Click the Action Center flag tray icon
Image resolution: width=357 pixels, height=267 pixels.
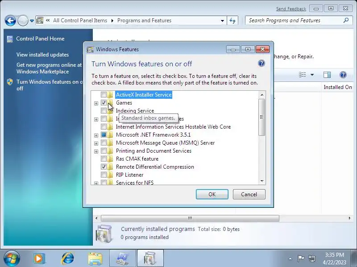[301, 259]
